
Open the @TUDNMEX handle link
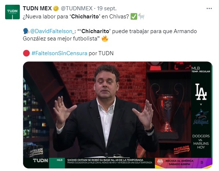pyautogui.click(x=77, y=8)
